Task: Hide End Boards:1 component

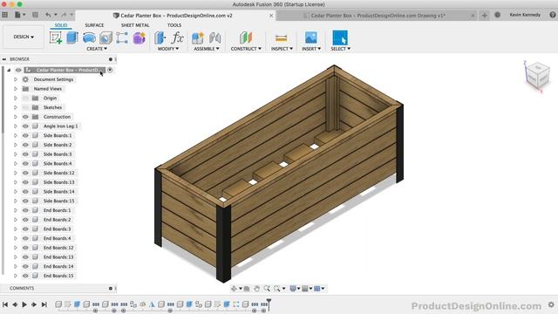Action: point(25,210)
